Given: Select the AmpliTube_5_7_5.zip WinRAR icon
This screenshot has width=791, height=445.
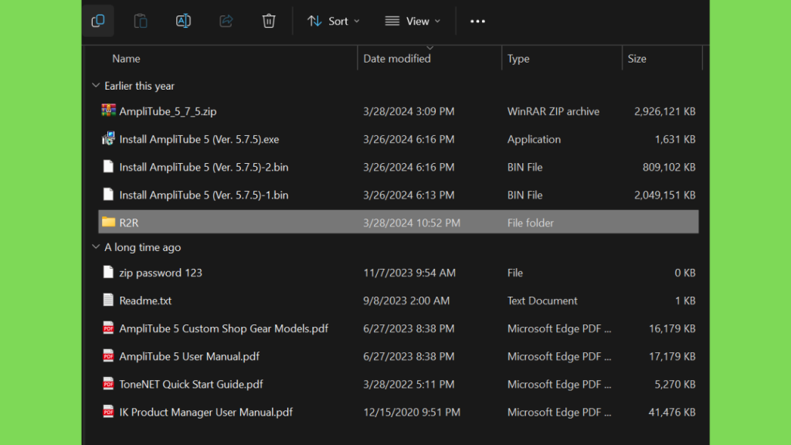Looking at the screenshot, I should [x=109, y=111].
